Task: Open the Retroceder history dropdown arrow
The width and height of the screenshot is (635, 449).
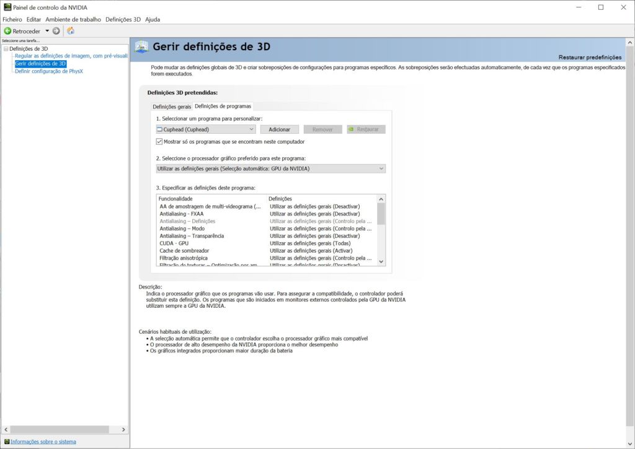Action: click(47, 31)
